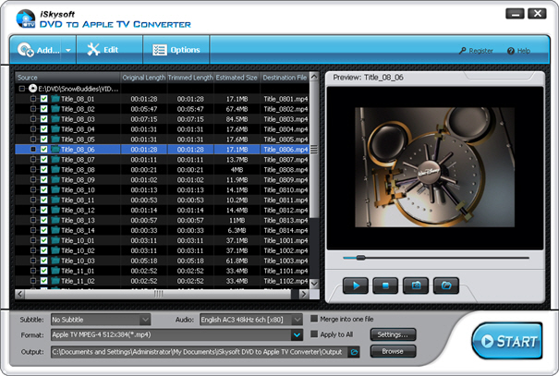Take a snapshot of the preview

coord(416,285)
